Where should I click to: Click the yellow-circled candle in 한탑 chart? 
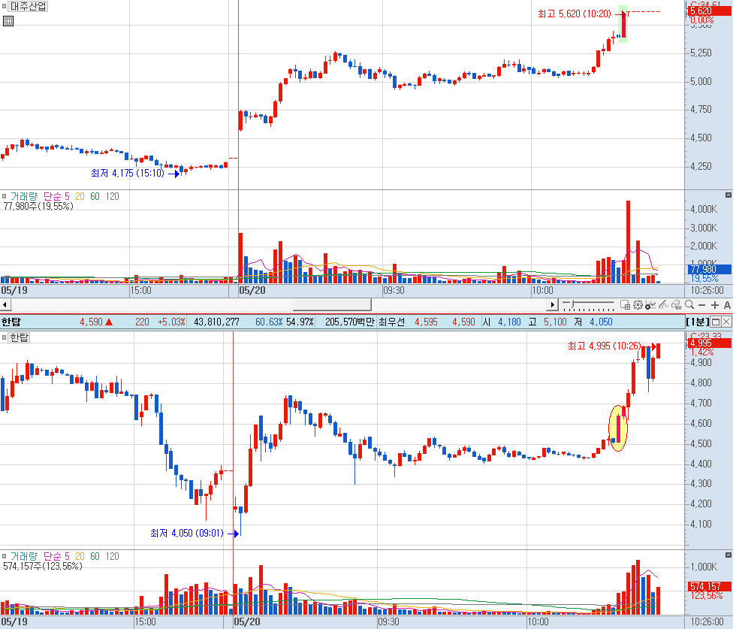618,428
